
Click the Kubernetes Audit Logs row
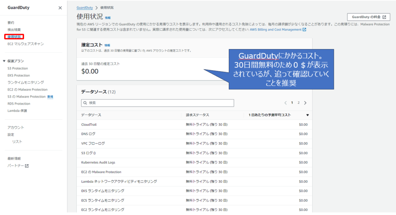click(195, 162)
